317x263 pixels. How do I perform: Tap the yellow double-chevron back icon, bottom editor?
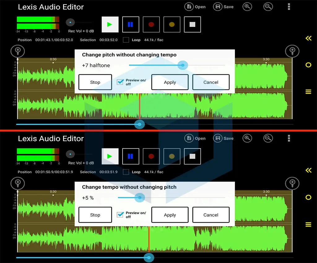tap(308, 170)
